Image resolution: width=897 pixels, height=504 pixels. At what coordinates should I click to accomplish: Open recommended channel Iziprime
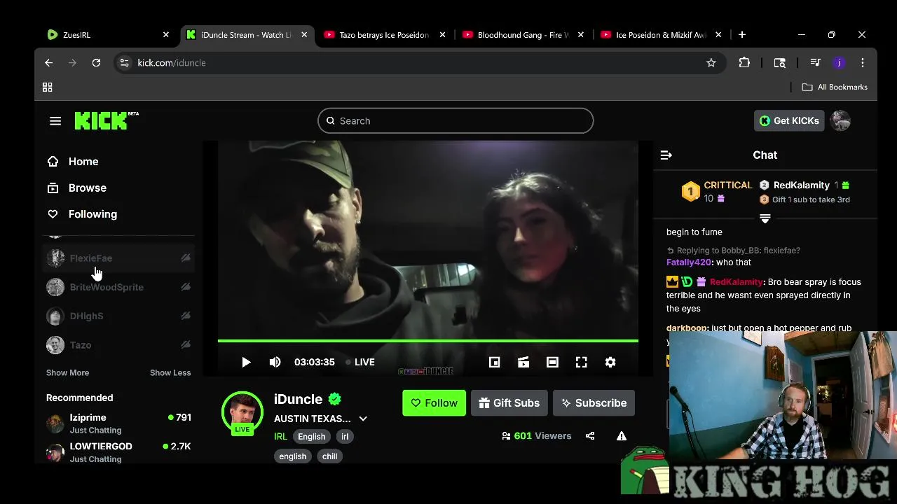click(118, 423)
